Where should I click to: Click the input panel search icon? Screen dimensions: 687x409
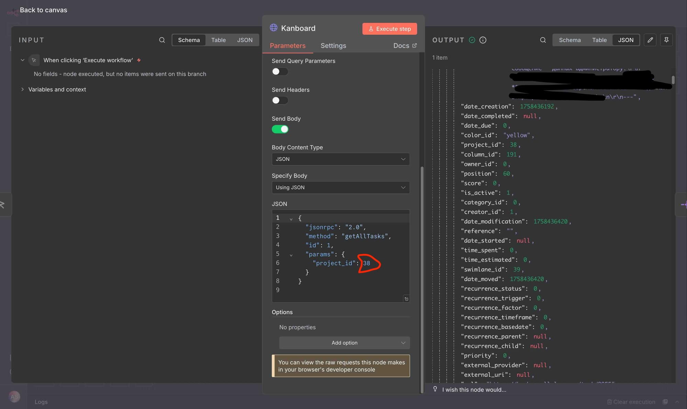point(162,40)
